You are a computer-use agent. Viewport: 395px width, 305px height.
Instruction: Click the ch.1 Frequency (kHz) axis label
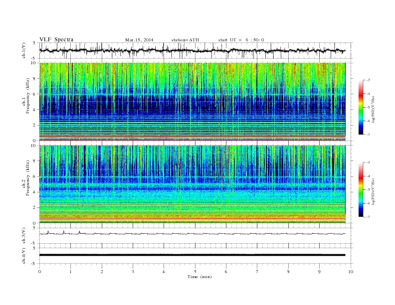[x=26, y=95]
